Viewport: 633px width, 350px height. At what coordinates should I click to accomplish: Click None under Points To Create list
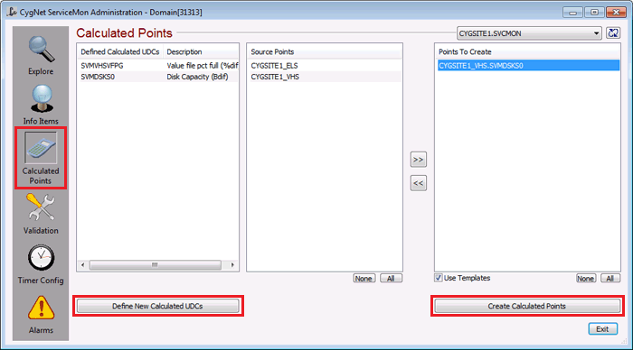(585, 279)
